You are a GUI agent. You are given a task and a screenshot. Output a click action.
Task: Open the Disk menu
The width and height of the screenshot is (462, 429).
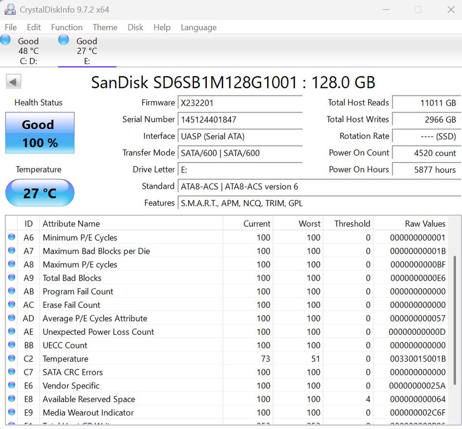click(136, 27)
